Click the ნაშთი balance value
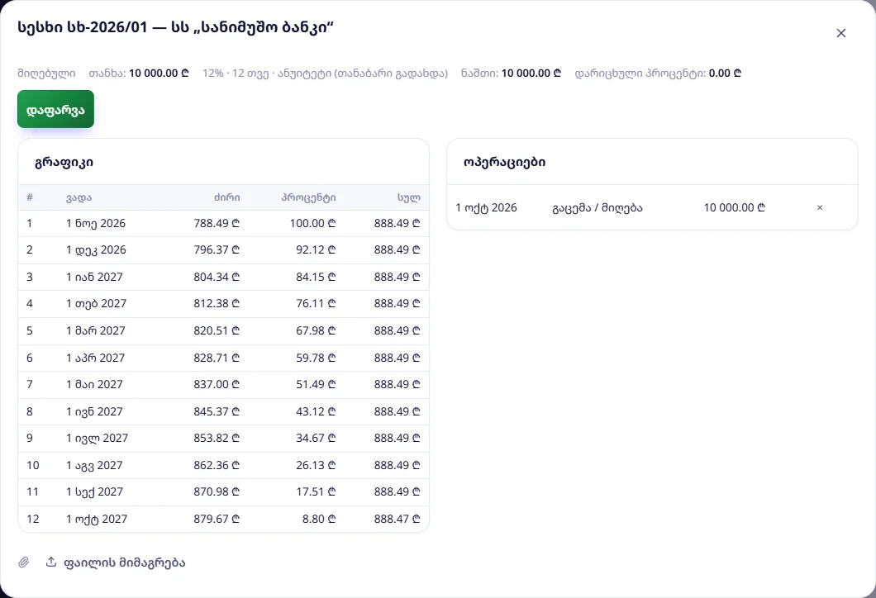 point(531,74)
